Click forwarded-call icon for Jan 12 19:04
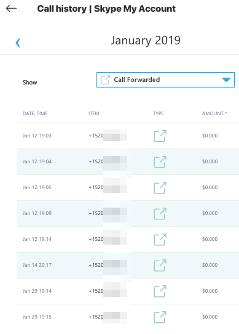The width and height of the screenshot is (239, 334). 160,161
